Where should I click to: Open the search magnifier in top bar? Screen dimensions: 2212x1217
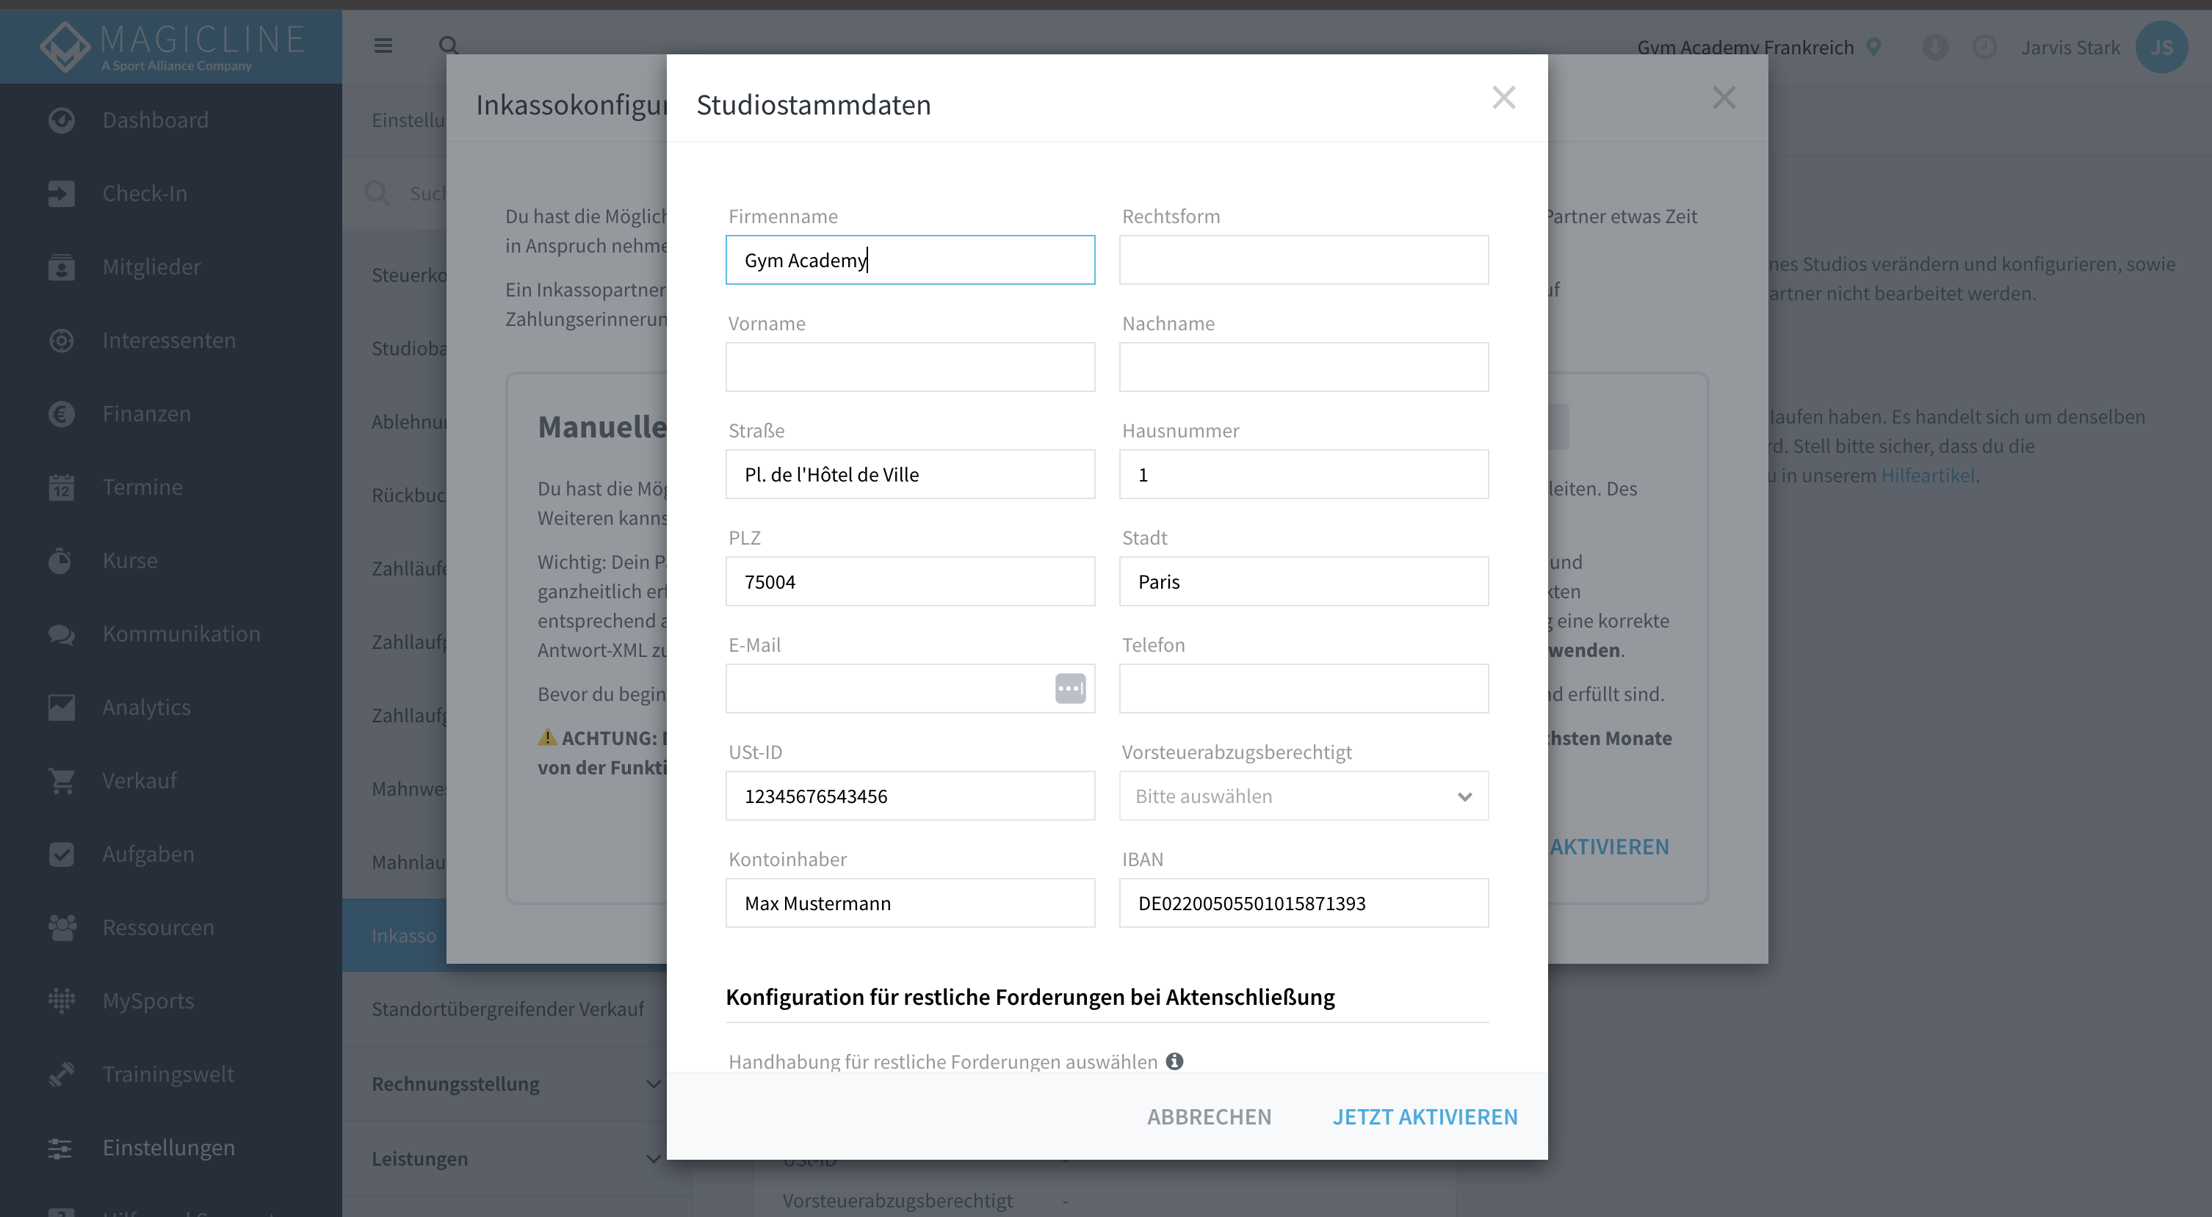[x=448, y=46]
